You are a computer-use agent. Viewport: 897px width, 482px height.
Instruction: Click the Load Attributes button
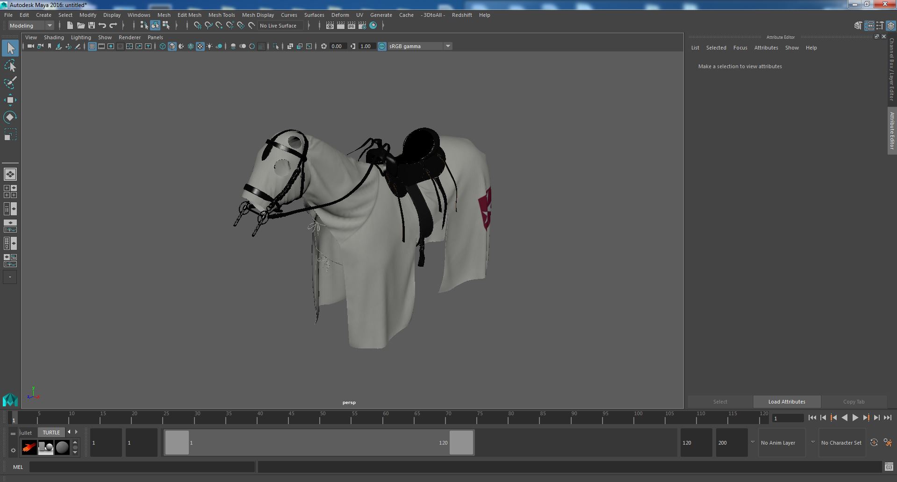click(787, 402)
